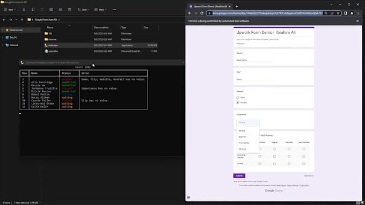Click the main.exe application file icon
The width and height of the screenshot is (365, 205).
pos(46,45)
